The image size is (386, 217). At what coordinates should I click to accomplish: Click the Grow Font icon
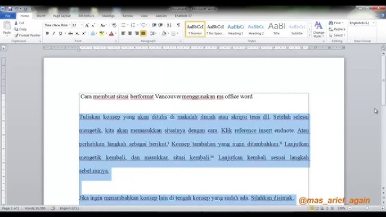(x=87, y=25)
